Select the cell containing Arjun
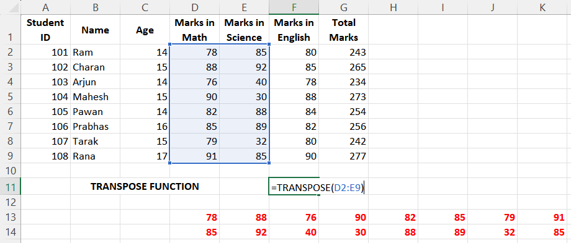The width and height of the screenshot is (571, 243). pos(96,82)
